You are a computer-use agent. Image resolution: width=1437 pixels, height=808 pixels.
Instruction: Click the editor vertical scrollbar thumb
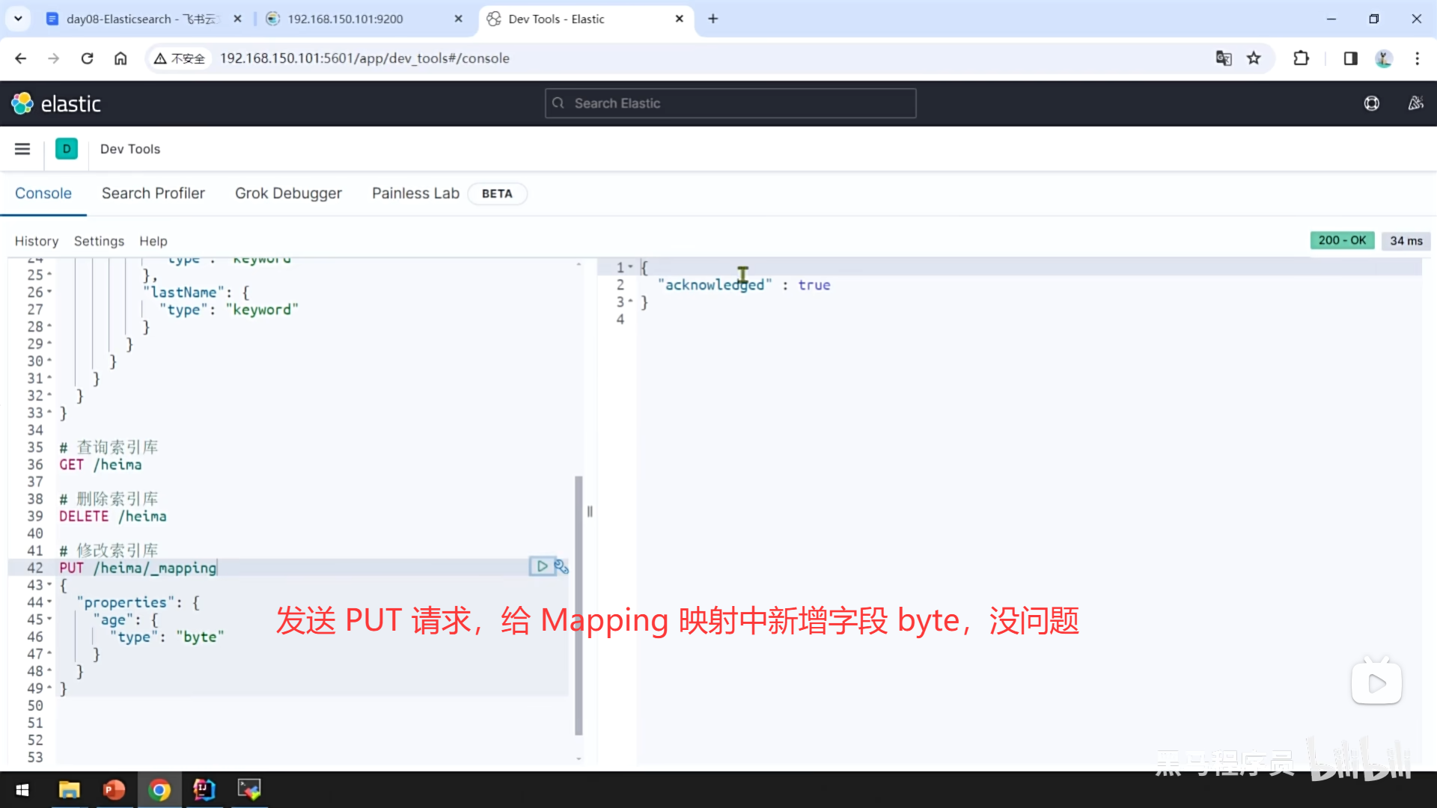pos(578,606)
